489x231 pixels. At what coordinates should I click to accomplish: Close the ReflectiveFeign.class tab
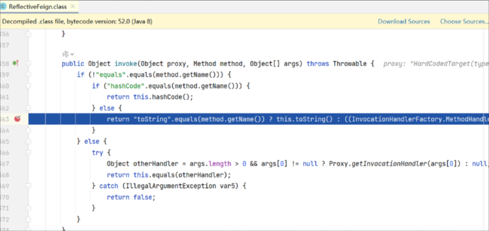click(x=72, y=6)
